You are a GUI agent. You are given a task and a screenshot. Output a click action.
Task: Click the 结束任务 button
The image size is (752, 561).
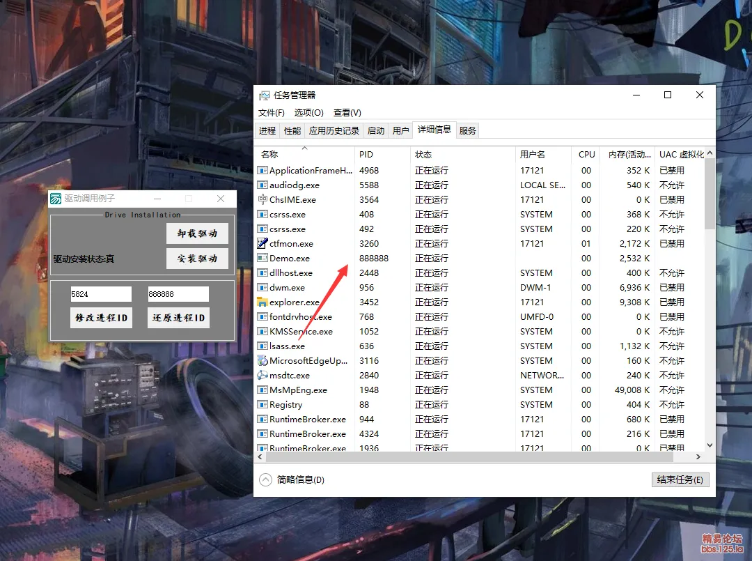[680, 479]
